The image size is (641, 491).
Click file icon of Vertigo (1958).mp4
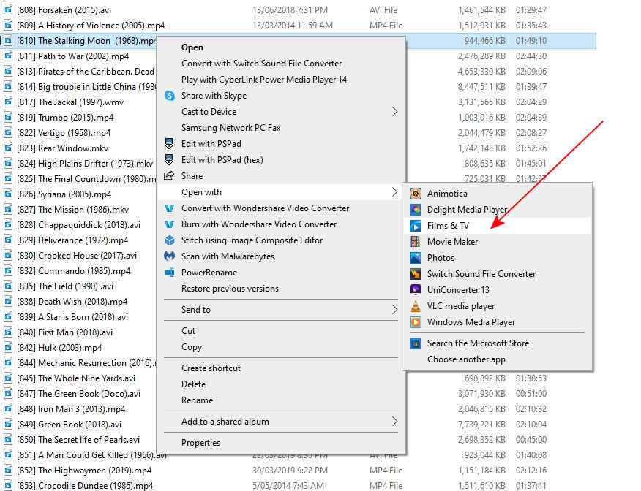tap(8, 133)
